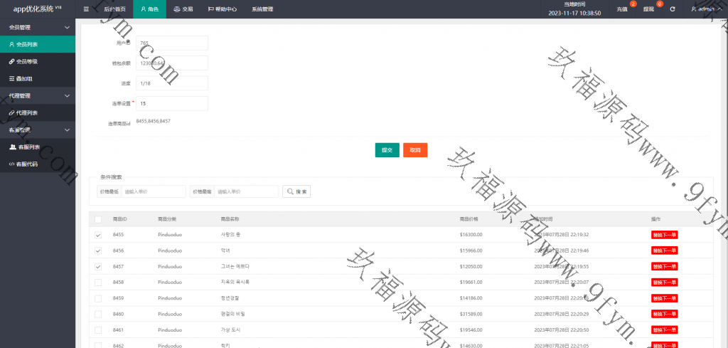Open the admin user dropdown
This screenshot has height=348, width=728.
[x=706, y=9]
